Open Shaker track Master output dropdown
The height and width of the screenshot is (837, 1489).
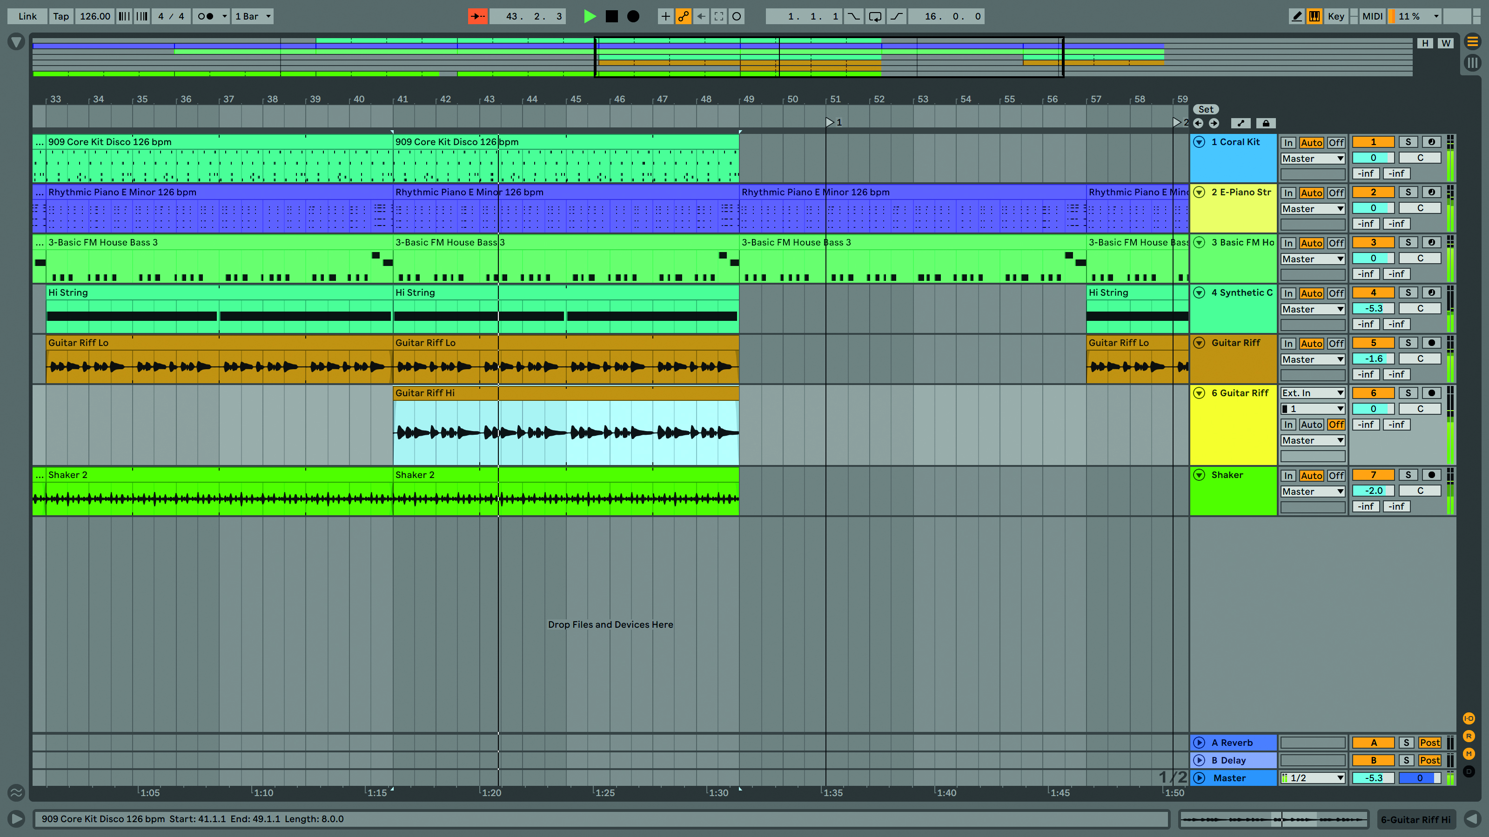(1313, 492)
